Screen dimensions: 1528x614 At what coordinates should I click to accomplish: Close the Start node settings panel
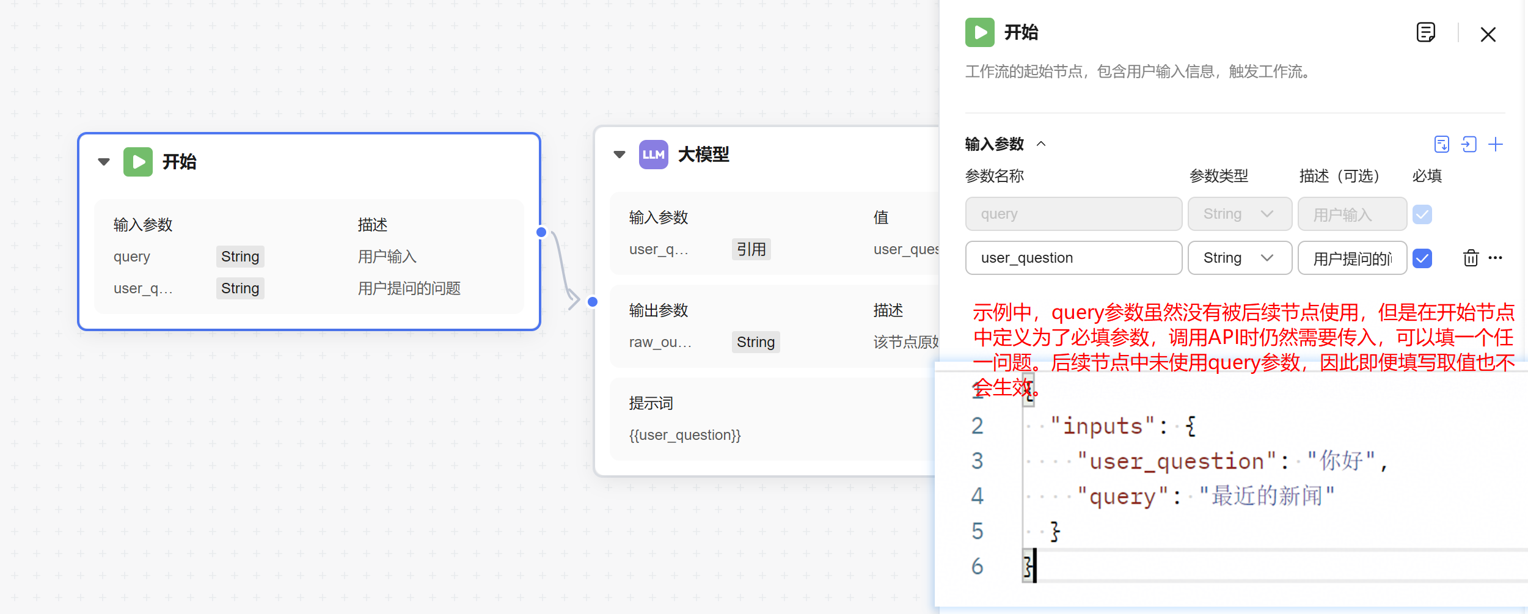[x=1488, y=34]
